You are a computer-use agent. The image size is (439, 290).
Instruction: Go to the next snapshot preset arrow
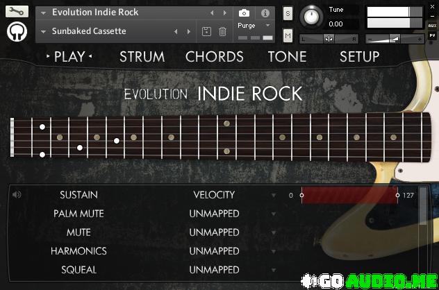pyautogui.click(x=188, y=31)
